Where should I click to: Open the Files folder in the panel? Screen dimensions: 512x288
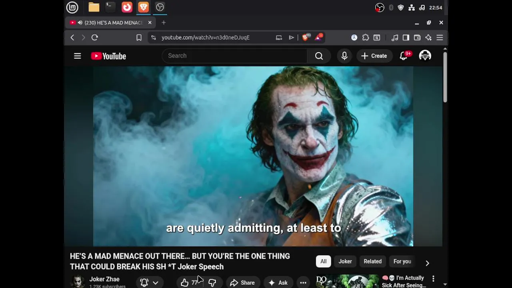pyautogui.click(x=94, y=7)
